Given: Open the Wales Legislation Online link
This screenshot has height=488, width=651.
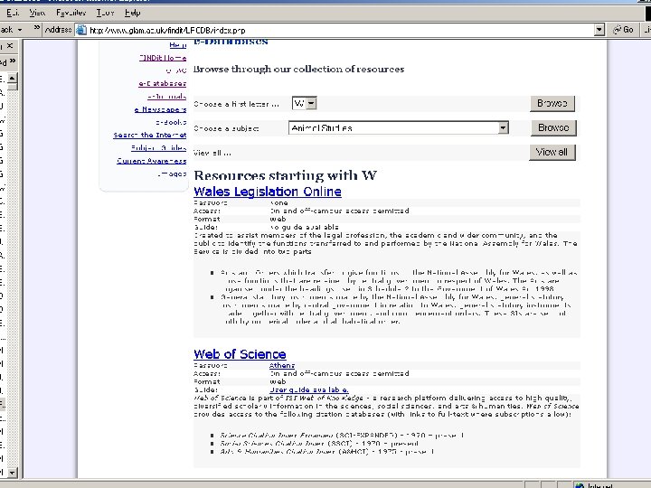Looking at the screenshot, I should 268,192.
